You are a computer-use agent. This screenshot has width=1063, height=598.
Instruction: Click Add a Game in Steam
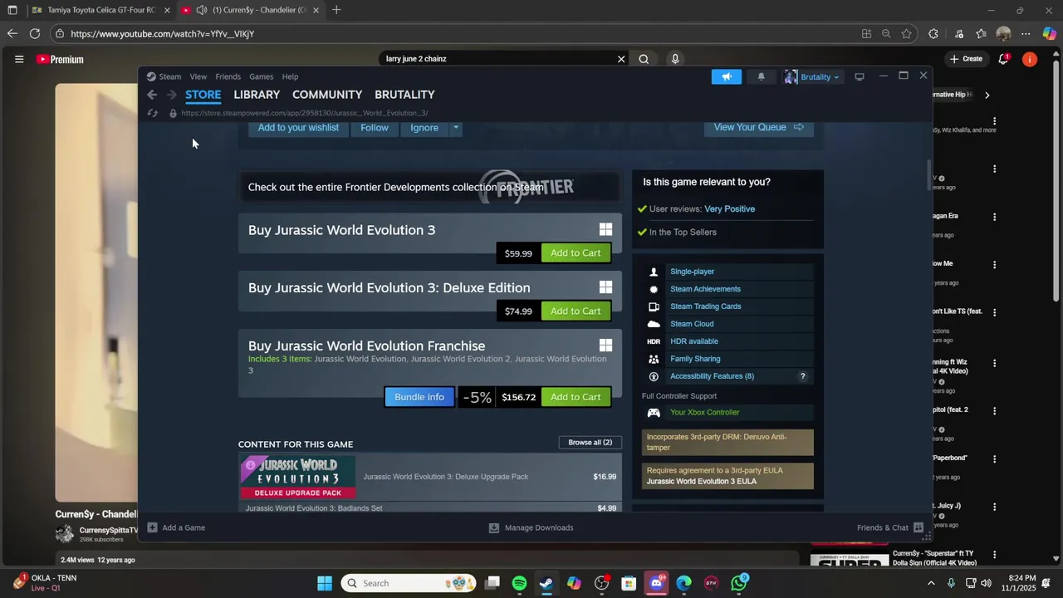click(176, 527)
